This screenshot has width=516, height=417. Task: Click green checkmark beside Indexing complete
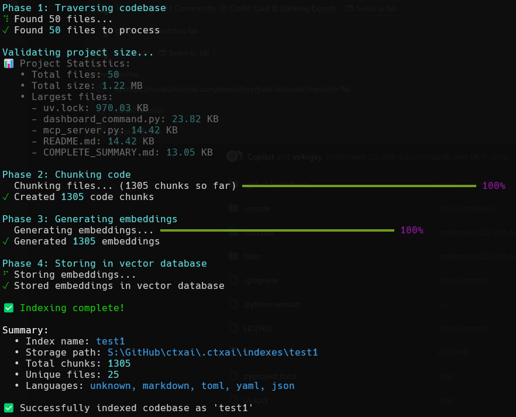pos(9,308)
